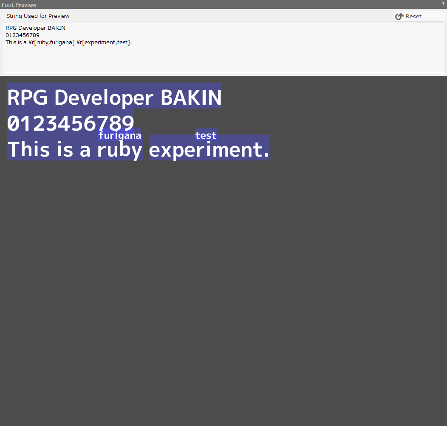Click the 'This is a' preview text
The width and height of the screenshot is (447, 426).
click(49, 150)
